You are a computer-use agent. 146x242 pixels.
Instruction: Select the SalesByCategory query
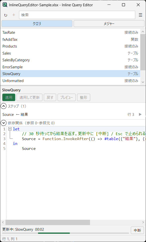tap(70, 60)
